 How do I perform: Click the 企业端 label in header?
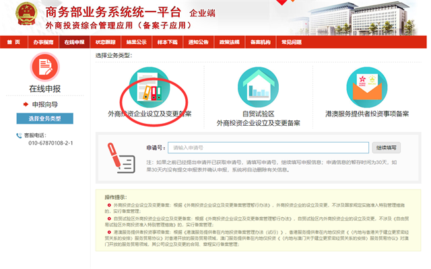click(202, 13)
